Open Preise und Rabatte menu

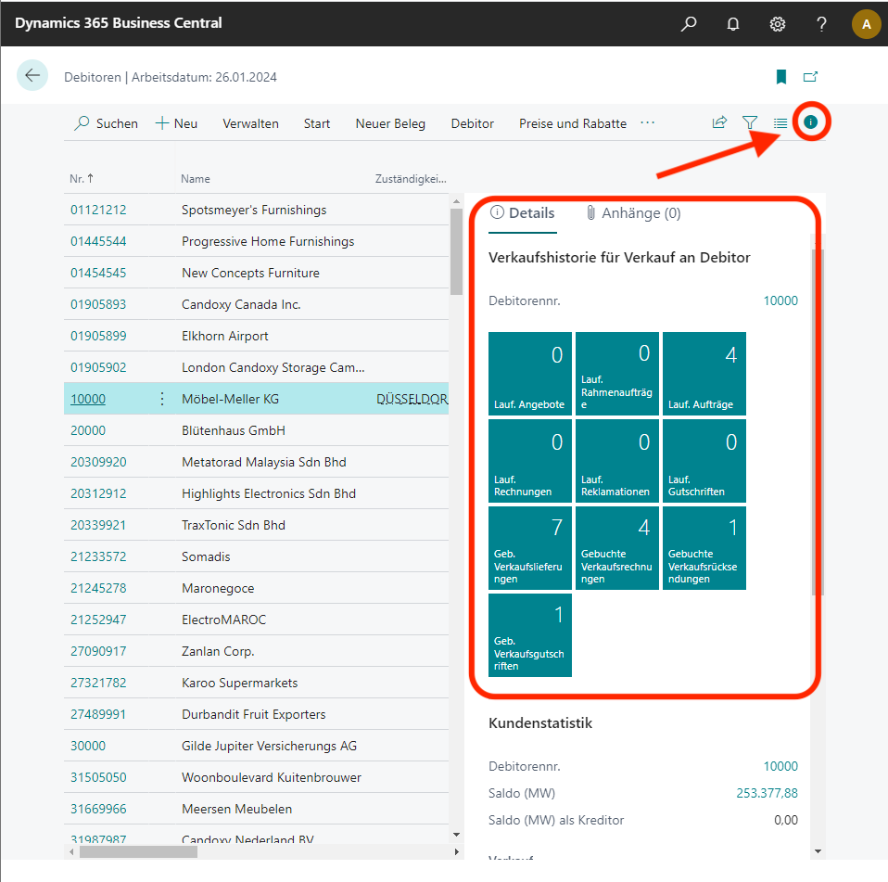[573, 123]
